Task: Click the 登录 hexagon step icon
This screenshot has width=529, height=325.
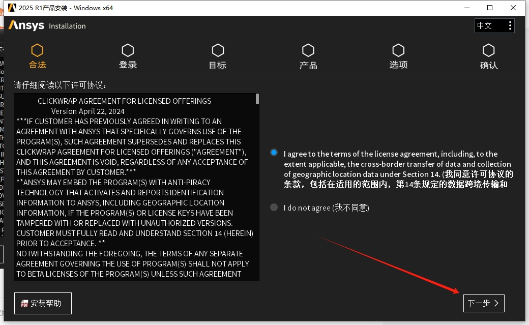Action: [127, 49]
